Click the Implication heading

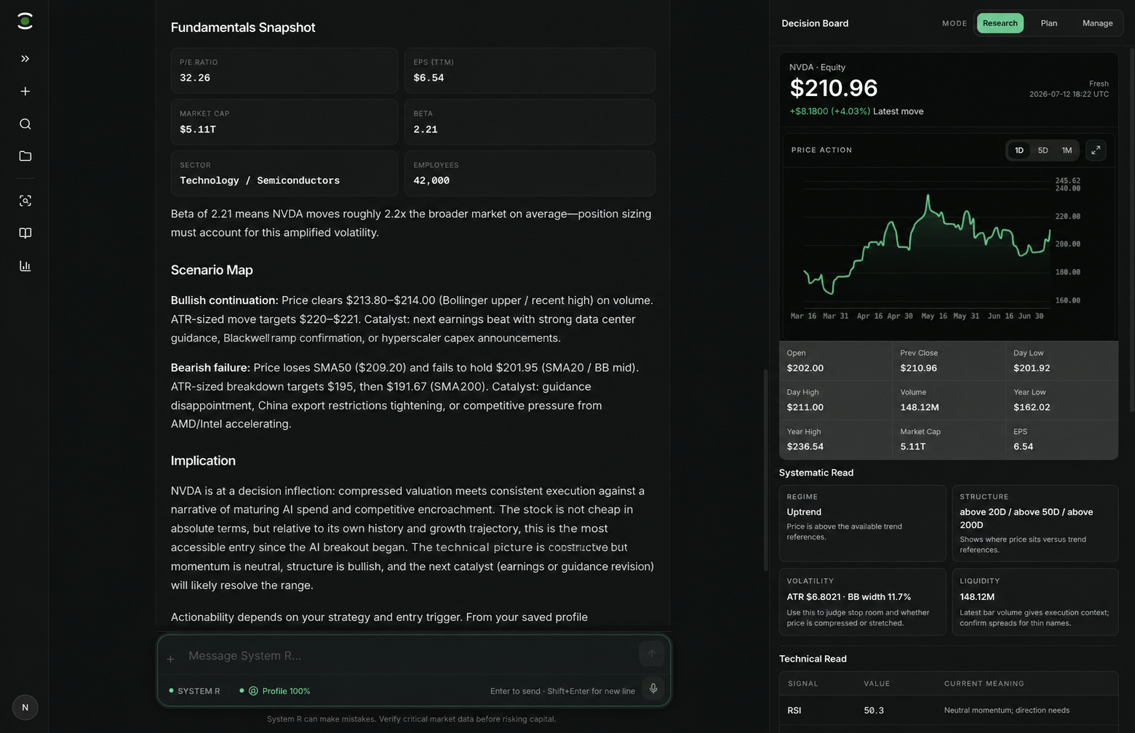[203, 461]
